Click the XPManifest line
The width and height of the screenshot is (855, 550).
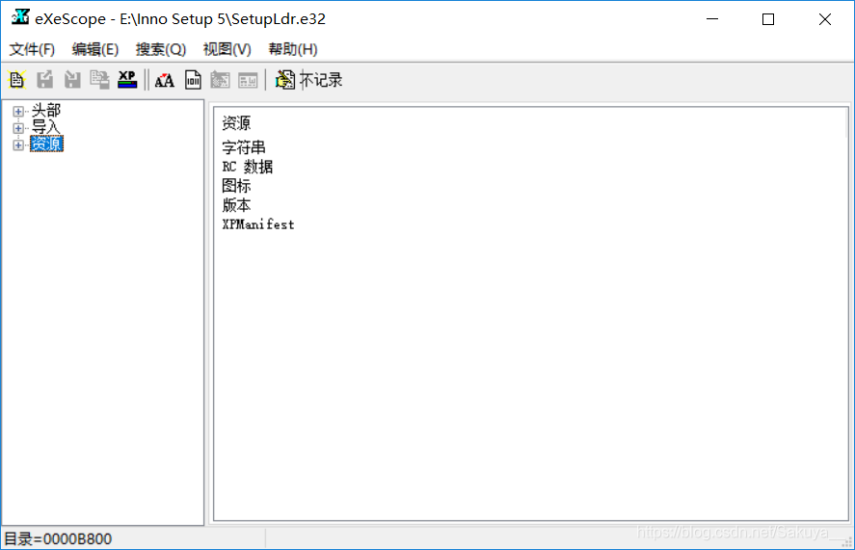pos(258,224)
